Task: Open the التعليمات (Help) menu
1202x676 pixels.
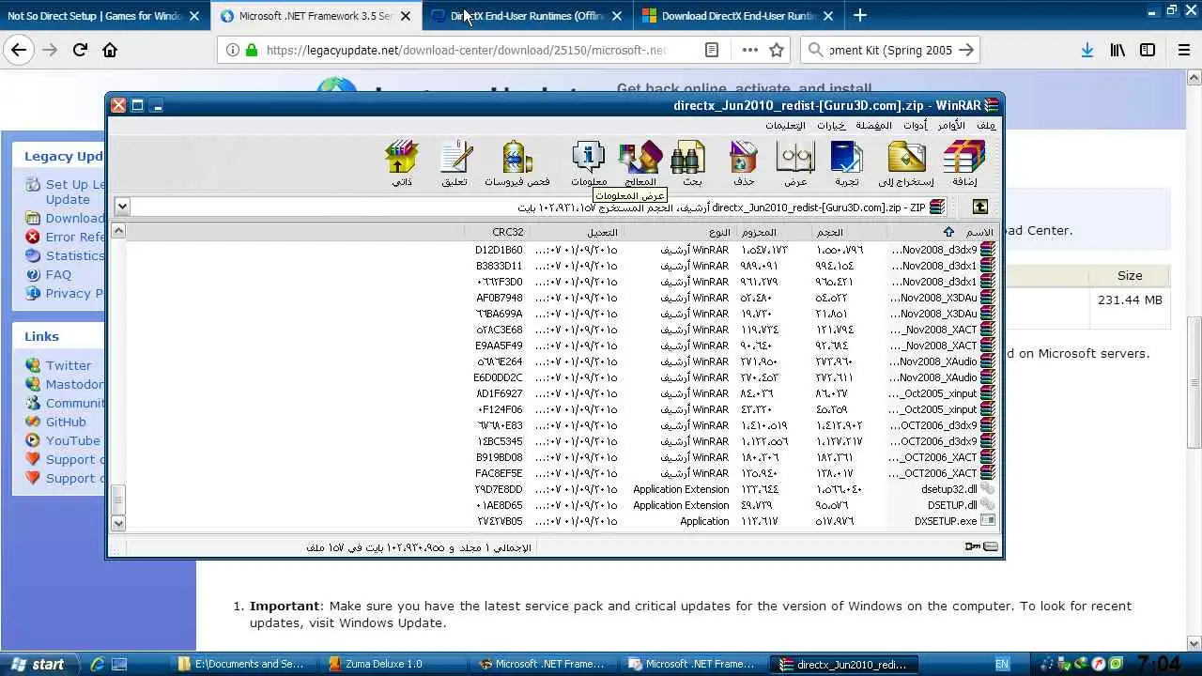Action: [x=785, y=125]
